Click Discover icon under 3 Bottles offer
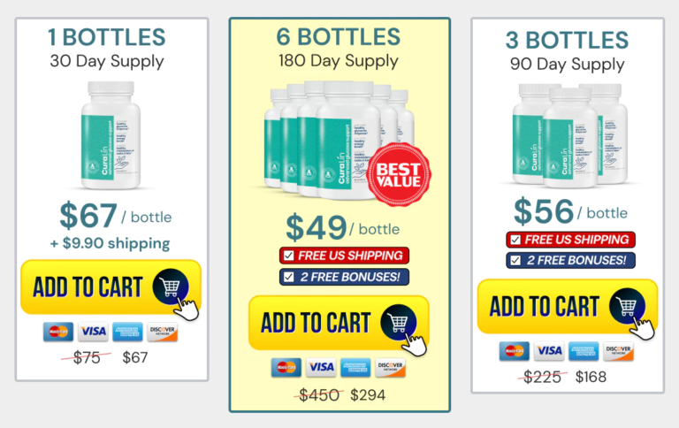The height and width of the screenshot is (428, 679). (x=618, y=351)
